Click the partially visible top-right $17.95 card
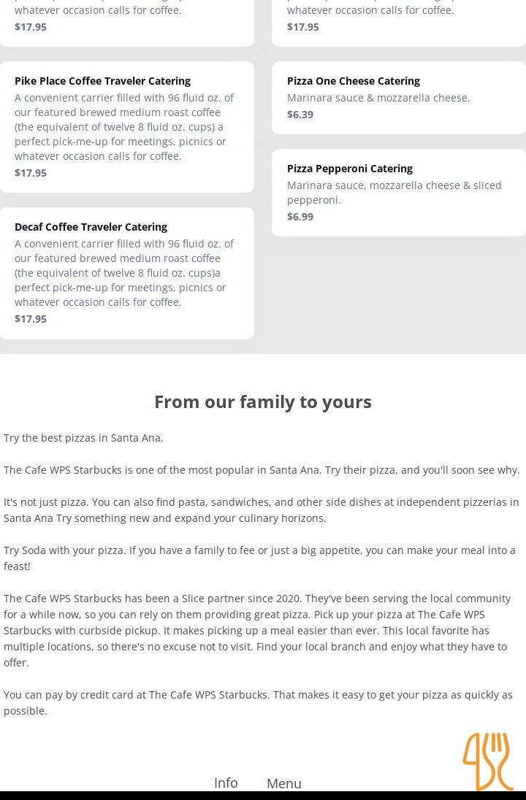This screenshot has width=526, height=800. click(x=399, y=23)
